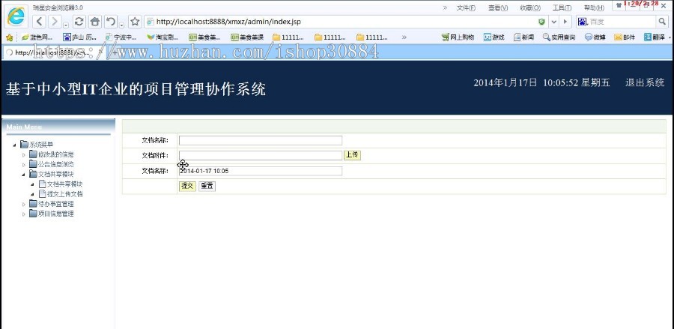Open a new tab with the plus button
The height and width of the screenshot is (329, 674).
click(115, 52)
